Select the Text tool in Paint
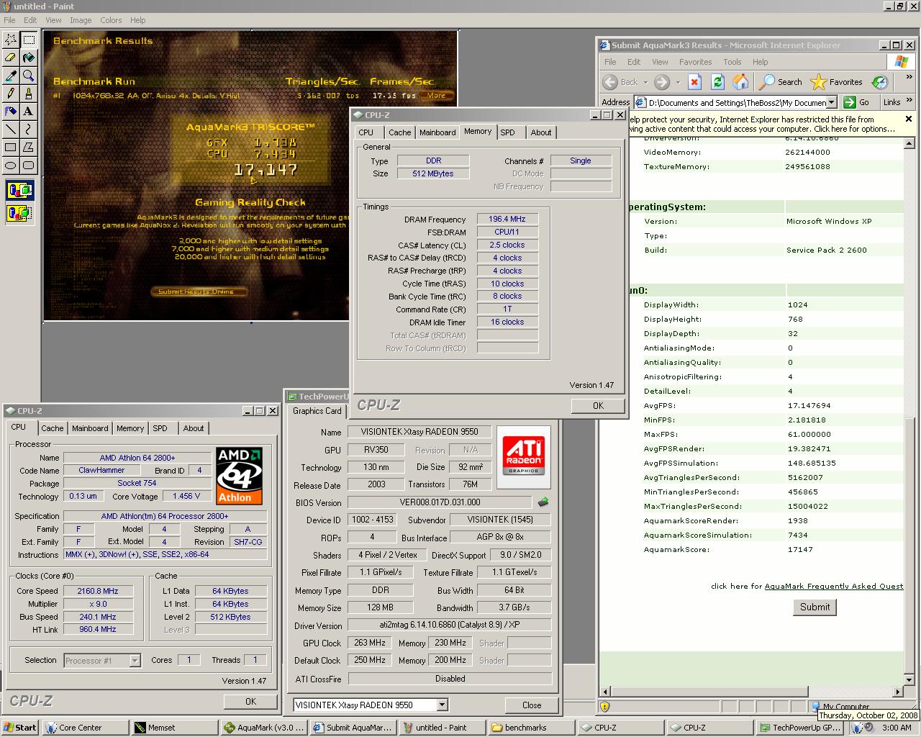Image resolution: width=921 pixels, height=737 pixels. [29, 112]
